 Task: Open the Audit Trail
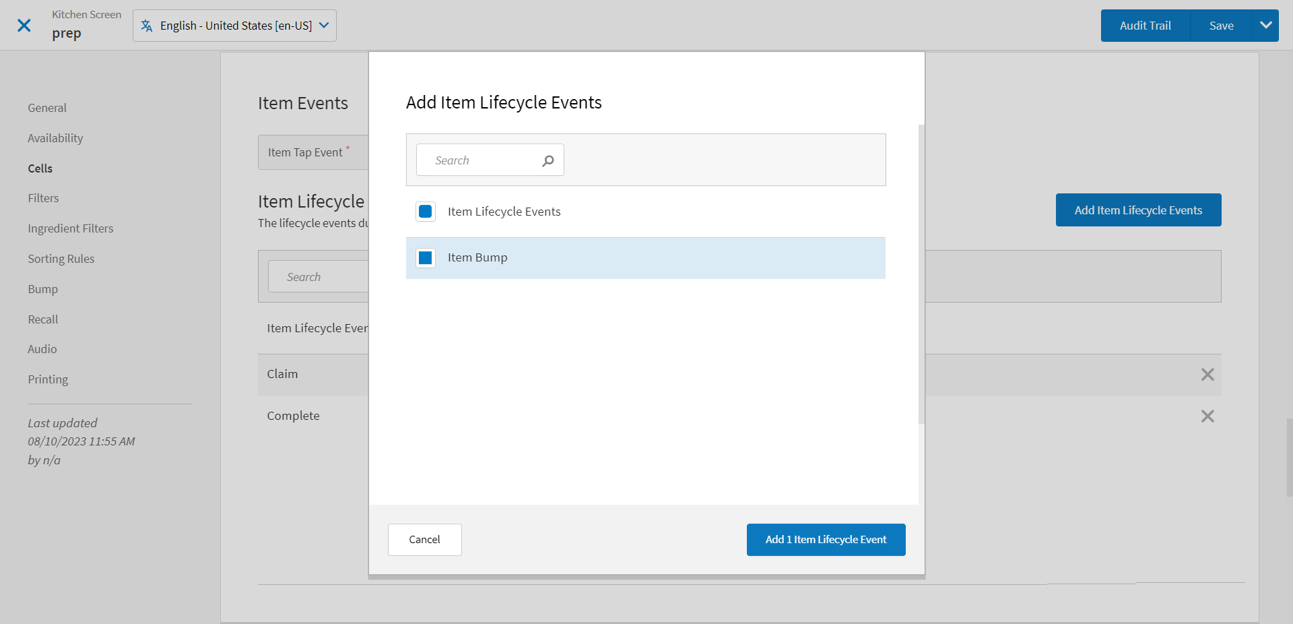click(1145, 26)
